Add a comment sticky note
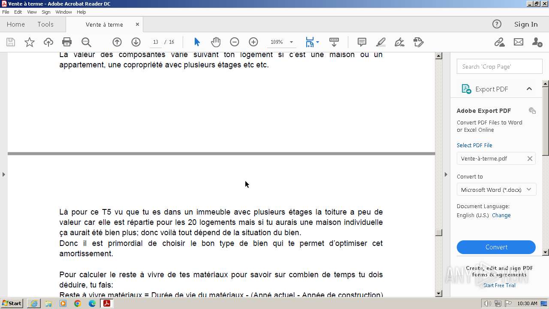This screenshot has height=309, width=549. pyautogui.click(x=362, y=42)
